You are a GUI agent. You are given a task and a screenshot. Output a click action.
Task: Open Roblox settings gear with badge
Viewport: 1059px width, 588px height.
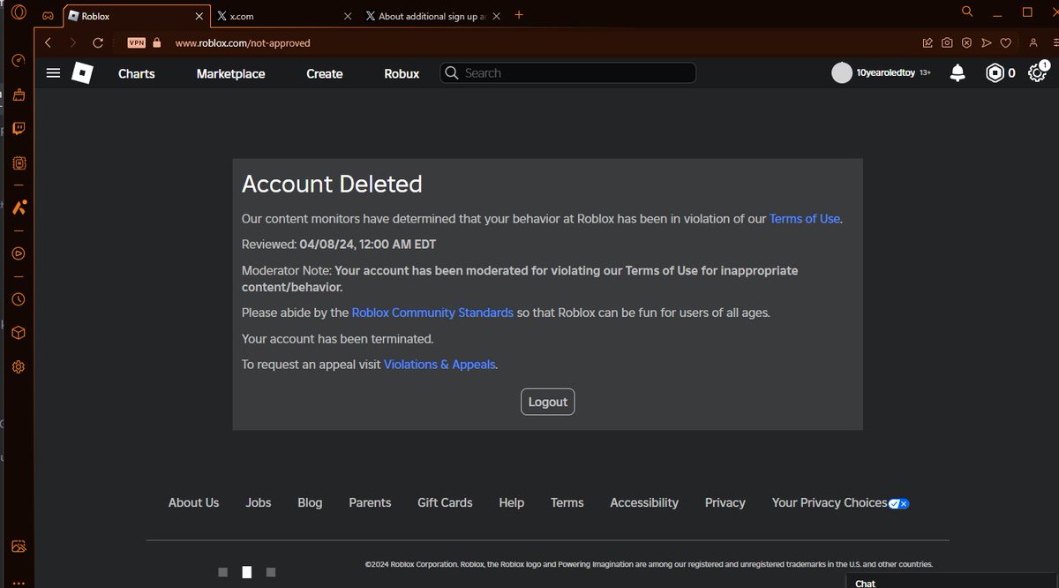[x=1038, y=73]
